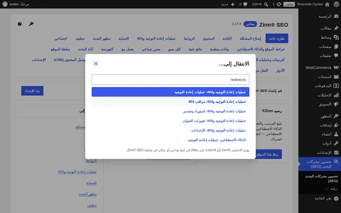Select result 'عمليات إعادة التوجيه و404: عمليات إعادة التوجيه'
This screenshot has width=341, height=213.
pos(170,92)
